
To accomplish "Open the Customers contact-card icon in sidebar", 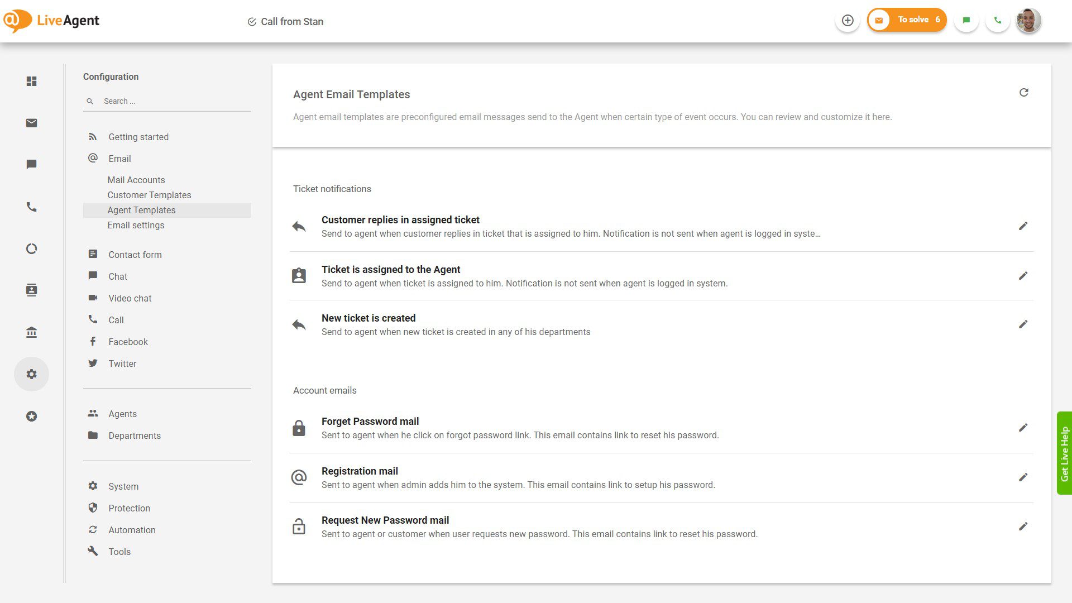I will [31, 290].
